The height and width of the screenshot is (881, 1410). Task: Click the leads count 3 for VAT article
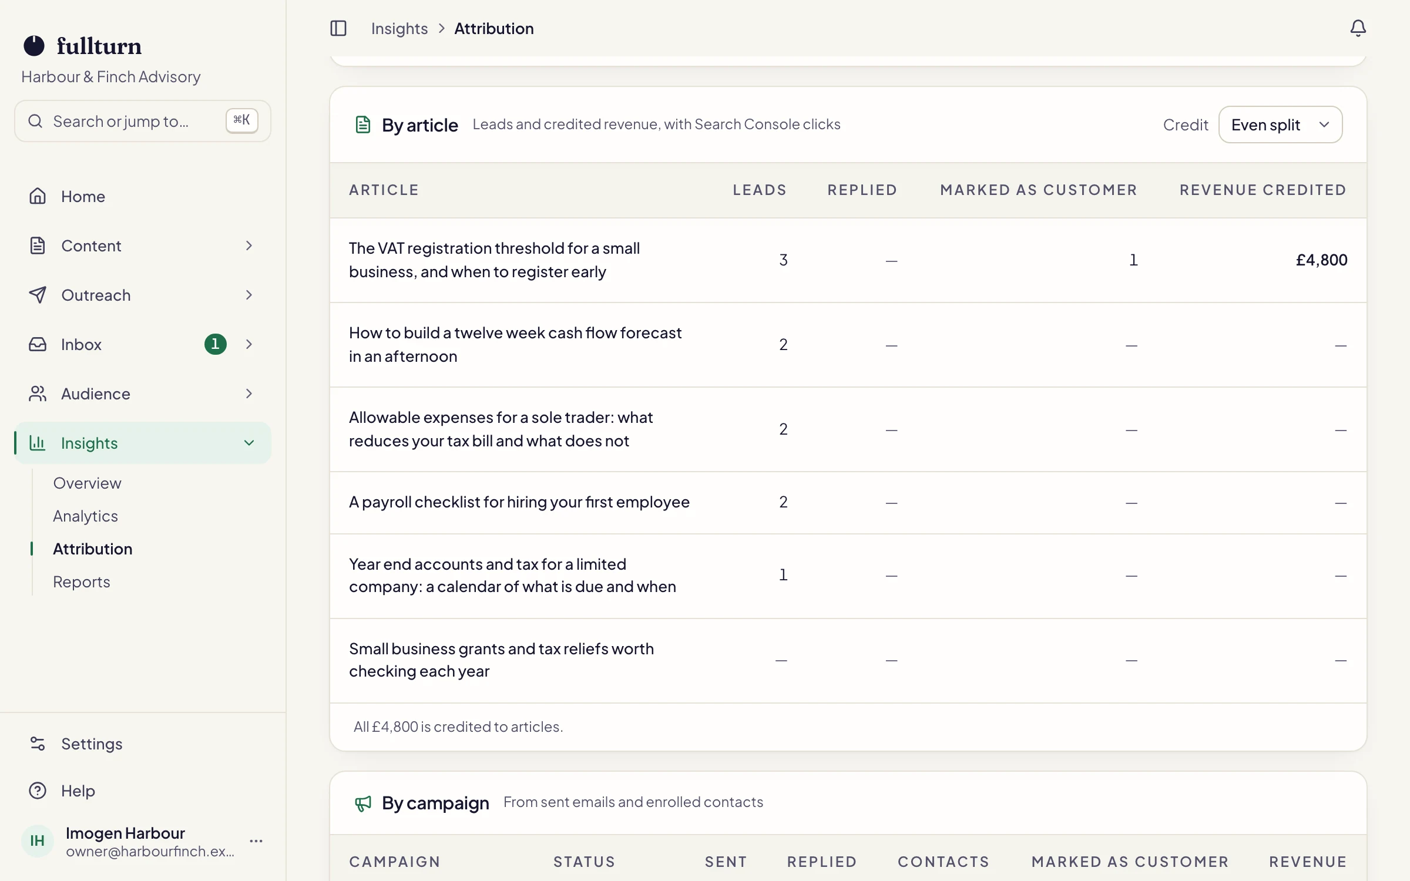coord(783,260)
